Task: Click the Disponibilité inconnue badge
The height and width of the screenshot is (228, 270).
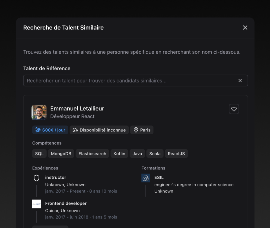Action: click(x=99, y=130)
